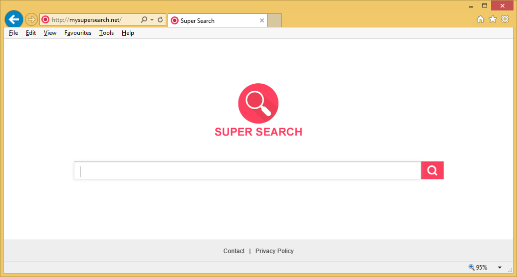
Task: Open a new tab with blank tab button
Action: coord(274,20)
